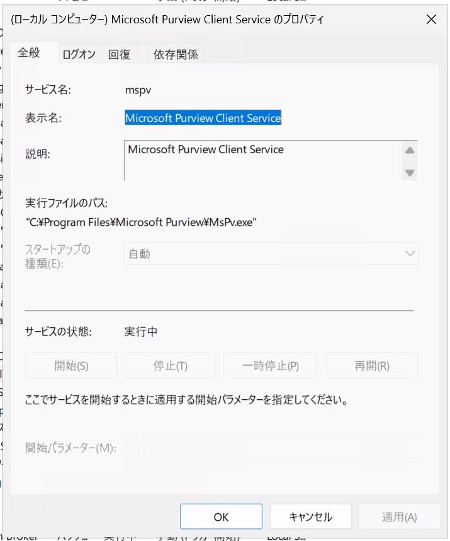This screenshot has height=541, width=450.
Task: Click the service status value 実行中
Action: click(141, 332)
